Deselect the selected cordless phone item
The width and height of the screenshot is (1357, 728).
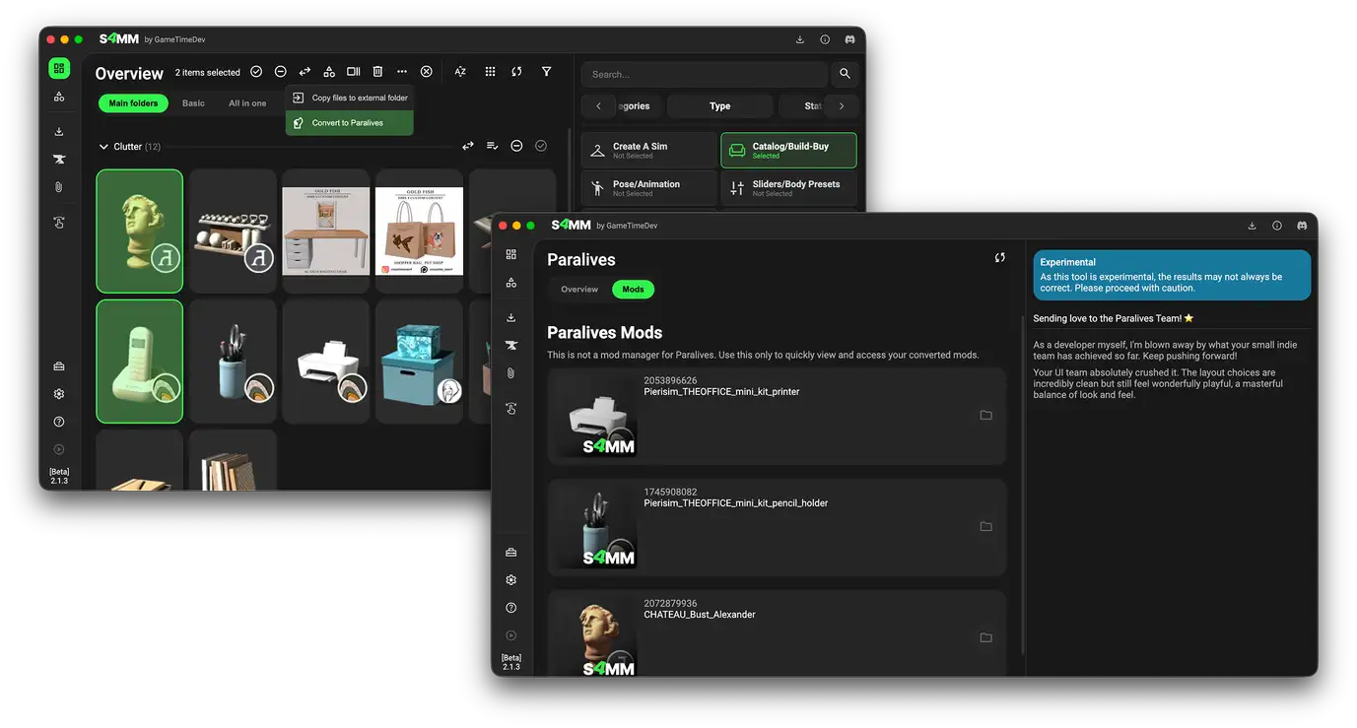[x=140, y=362]
